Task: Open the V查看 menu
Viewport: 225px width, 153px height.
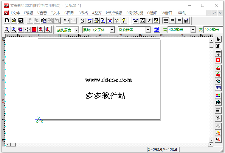Action: [42, 13]
